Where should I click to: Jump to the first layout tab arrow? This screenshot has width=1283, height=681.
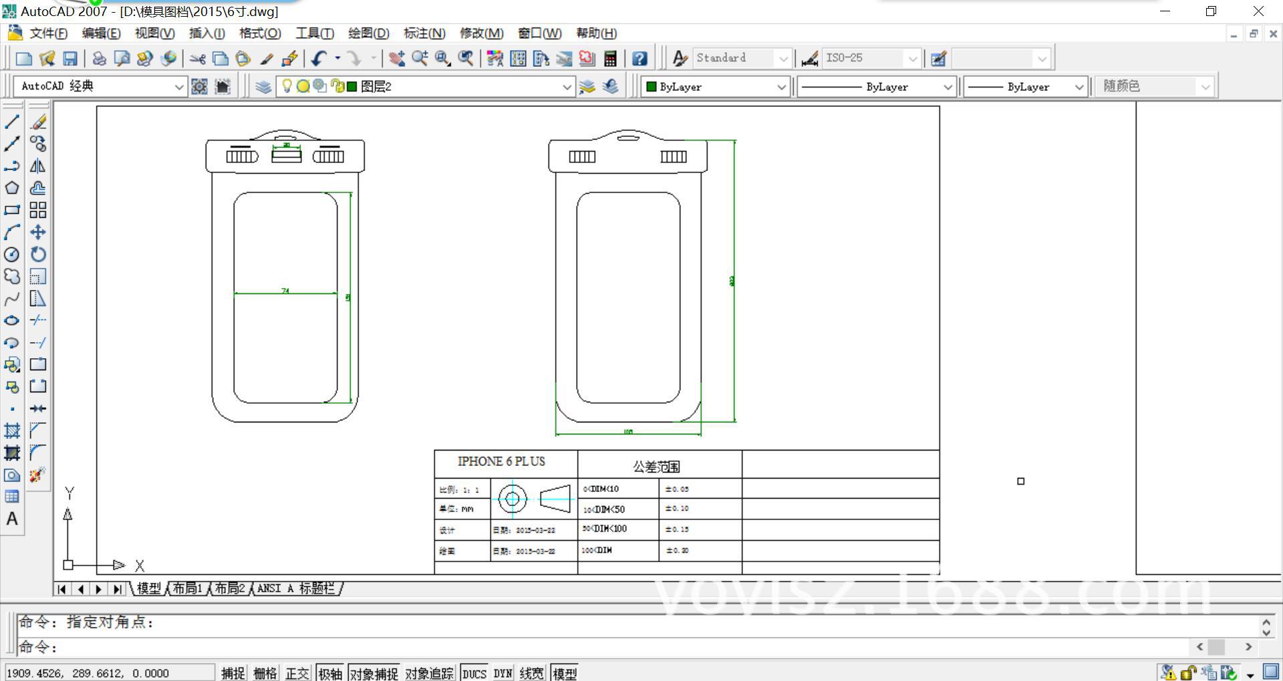click(61, 589)
